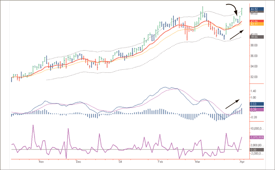Click the 04 year marker on time axis

coord(121,162)
